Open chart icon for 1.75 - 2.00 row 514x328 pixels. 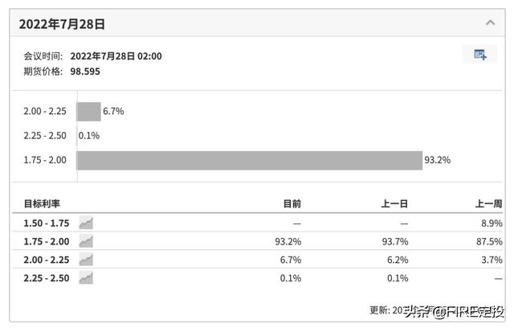(86, 241)
